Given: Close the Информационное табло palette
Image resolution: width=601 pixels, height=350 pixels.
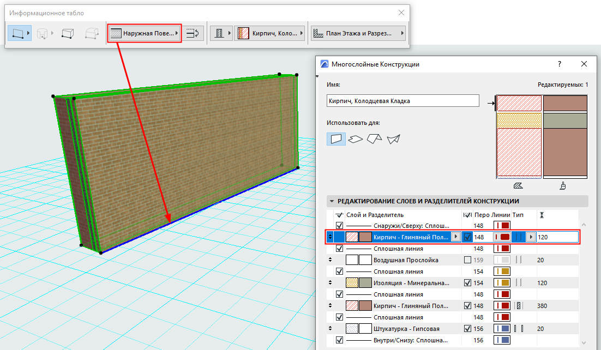Looking at the screenshot, I should tap(401, 13).
